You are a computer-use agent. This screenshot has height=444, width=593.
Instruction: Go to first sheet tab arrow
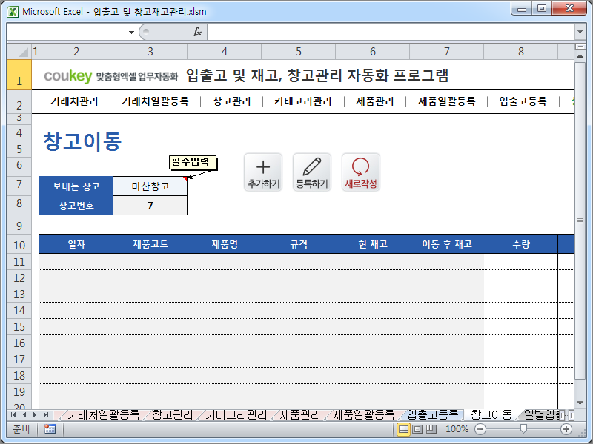(13, 415)
